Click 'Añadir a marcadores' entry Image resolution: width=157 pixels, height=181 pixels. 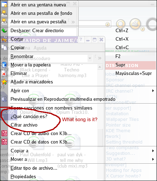pyautogui.click(x=78, y=82)
